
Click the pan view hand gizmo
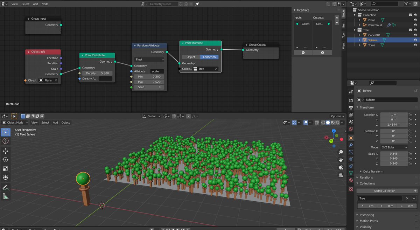point(341,160)
